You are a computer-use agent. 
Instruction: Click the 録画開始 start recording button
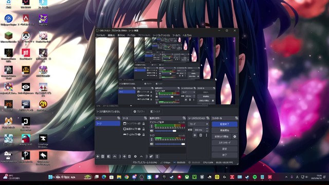(225, 130)
